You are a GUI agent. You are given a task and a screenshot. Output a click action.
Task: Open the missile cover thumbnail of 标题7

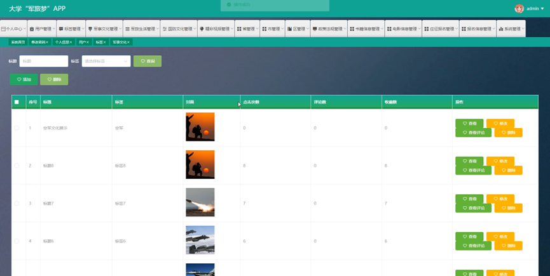pos(200,202)
